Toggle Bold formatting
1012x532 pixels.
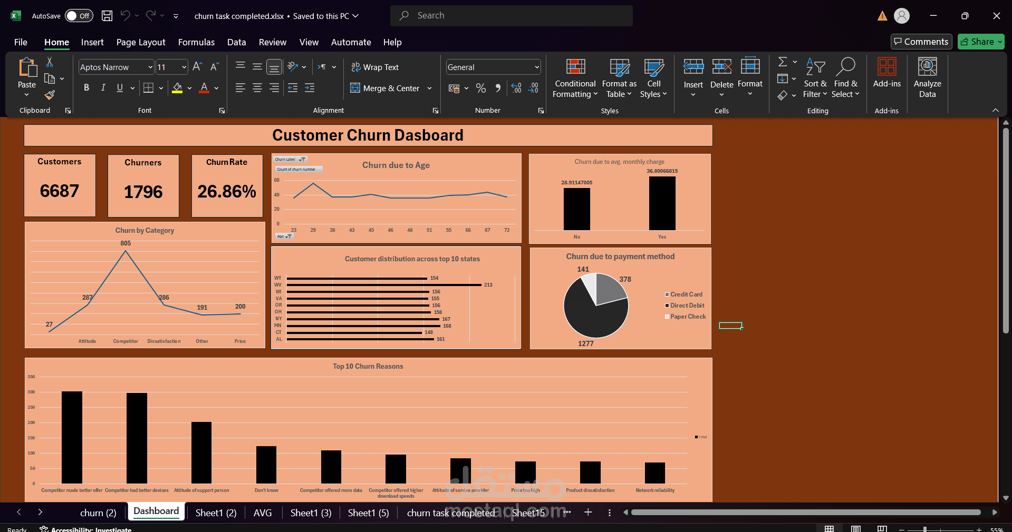click(86, 88)
